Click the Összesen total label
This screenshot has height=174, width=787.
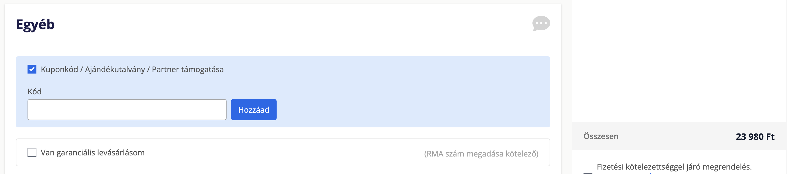click(601, 136)
